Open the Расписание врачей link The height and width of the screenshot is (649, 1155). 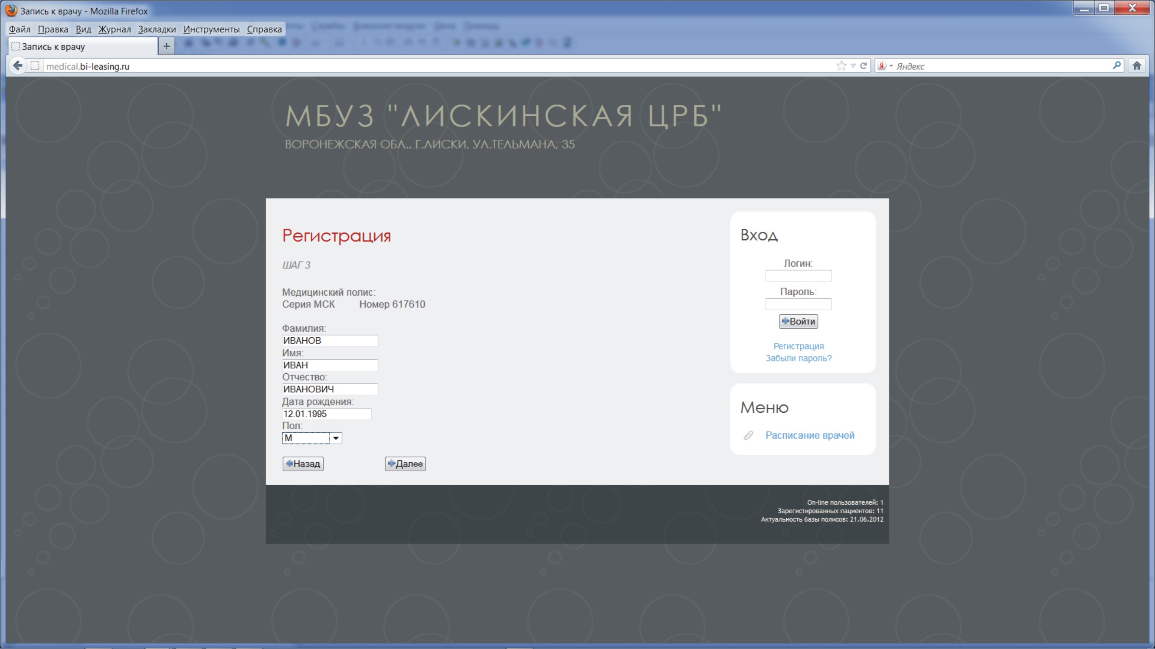(810, 435)
